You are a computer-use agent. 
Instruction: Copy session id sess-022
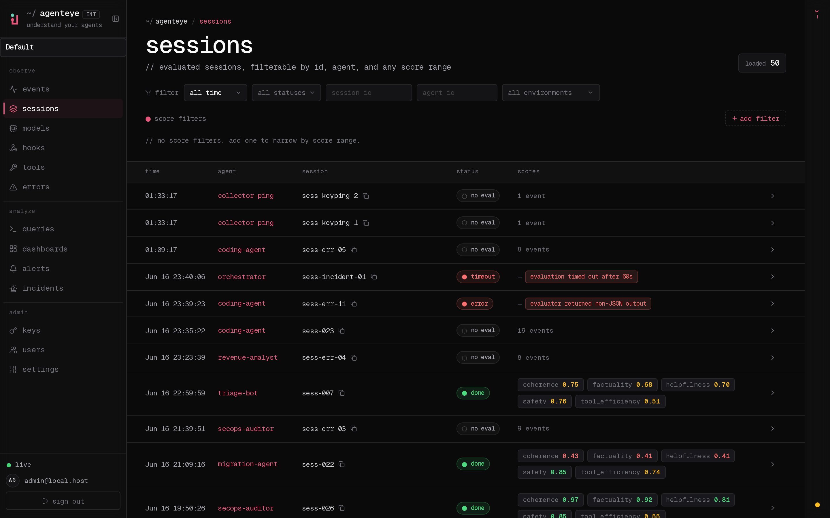click(342, 464)
